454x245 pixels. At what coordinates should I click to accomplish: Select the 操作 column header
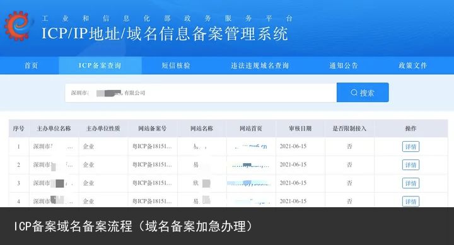410,128
